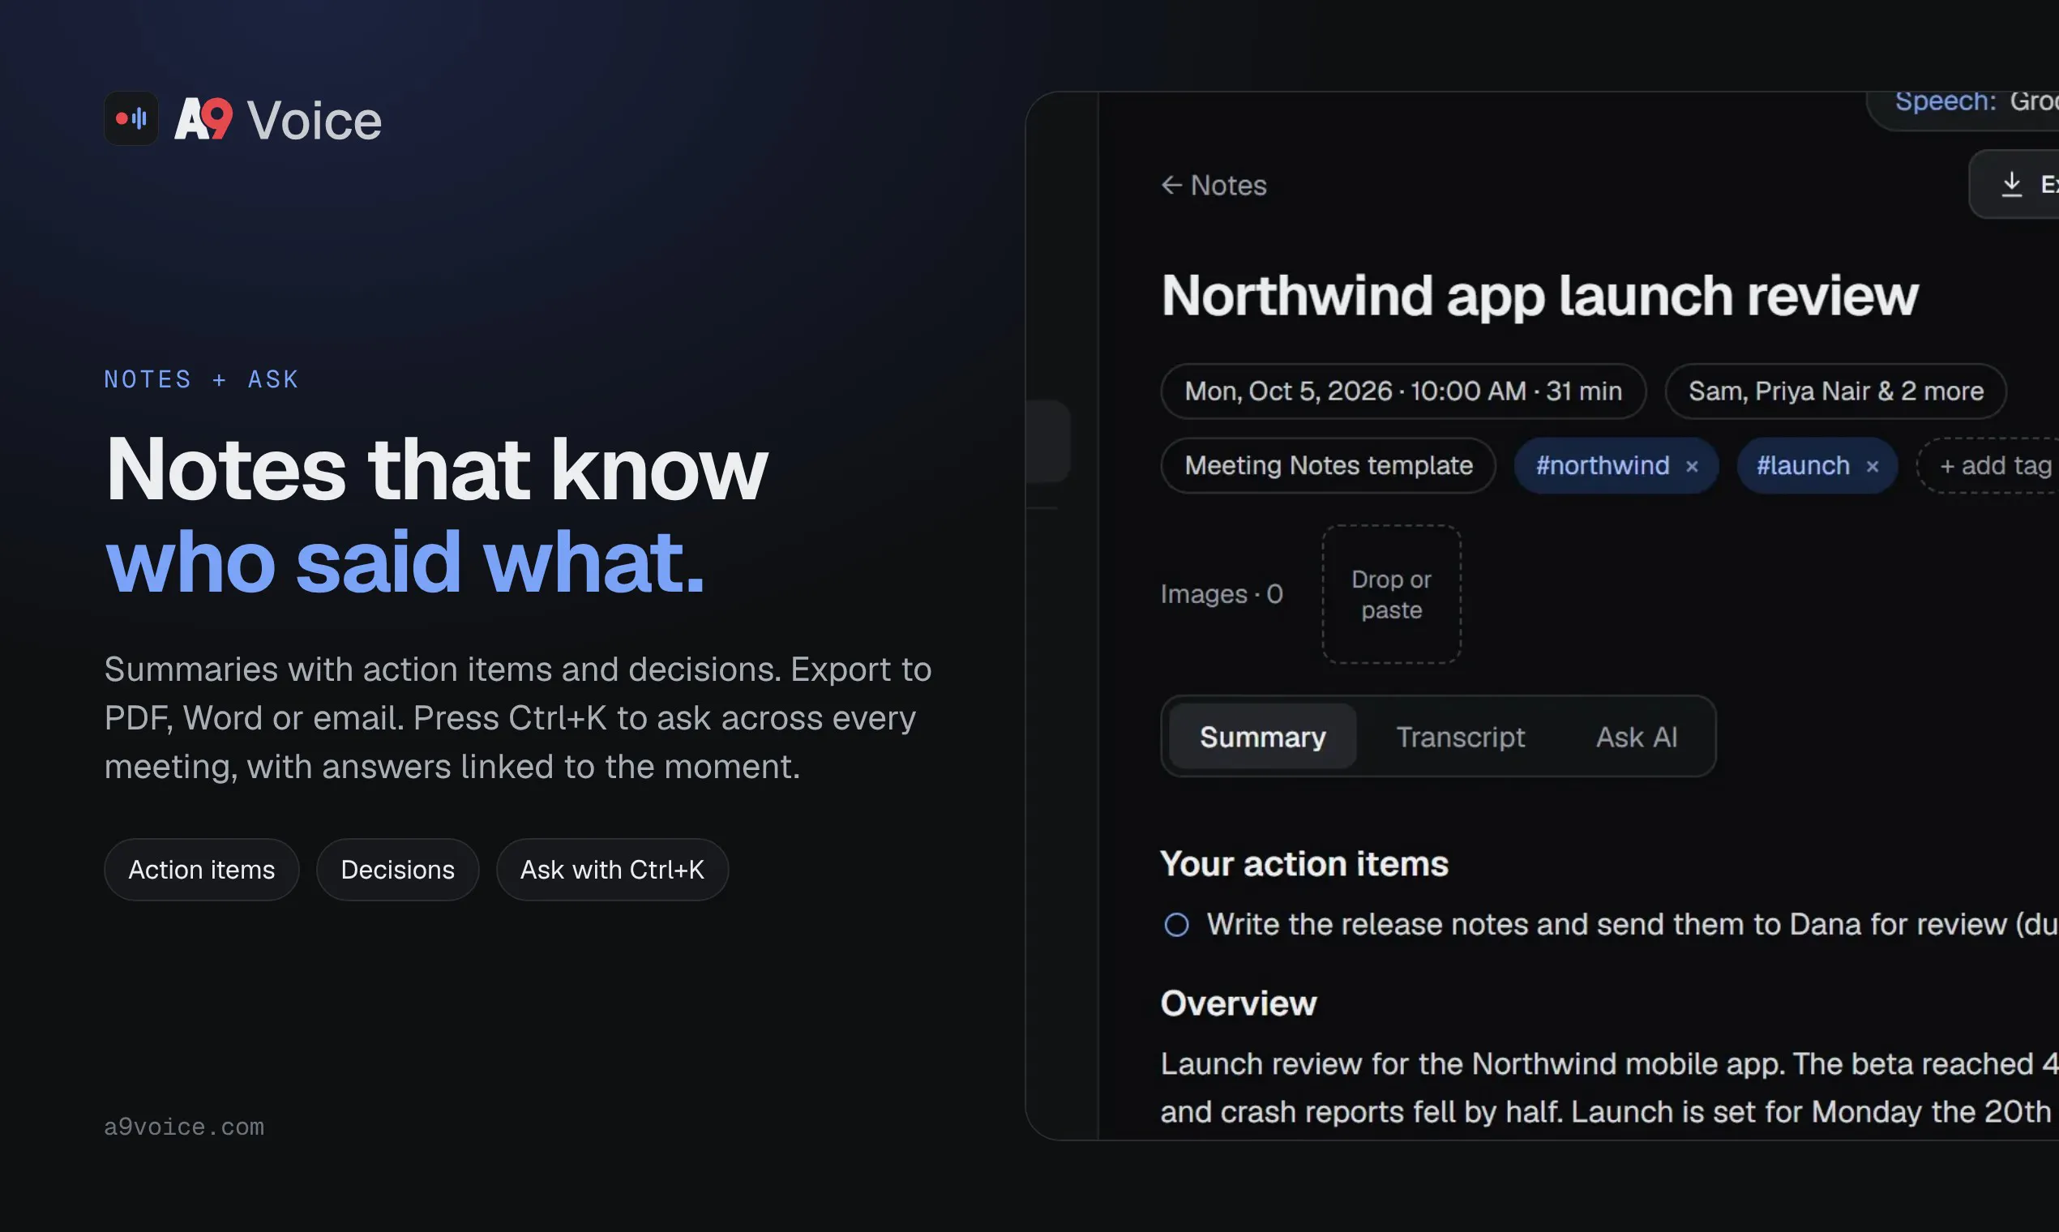The image size is (2059, 1232).
Task: Go back using the Notes arrow link
Action: [1213, 185]
